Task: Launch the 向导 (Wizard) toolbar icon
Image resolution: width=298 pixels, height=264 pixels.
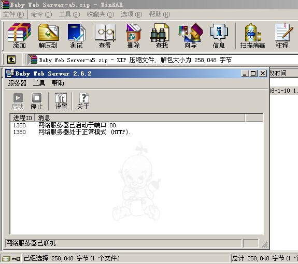Action: (x=190, y=36)
